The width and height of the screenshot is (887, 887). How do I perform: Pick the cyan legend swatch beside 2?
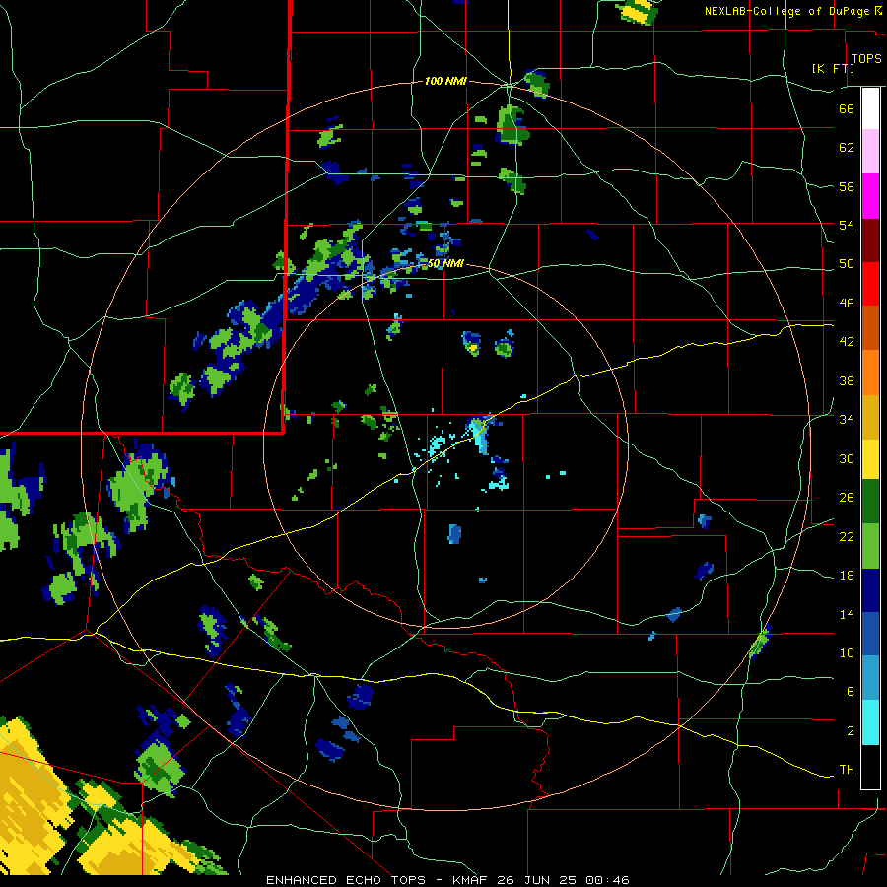point(870,722)
